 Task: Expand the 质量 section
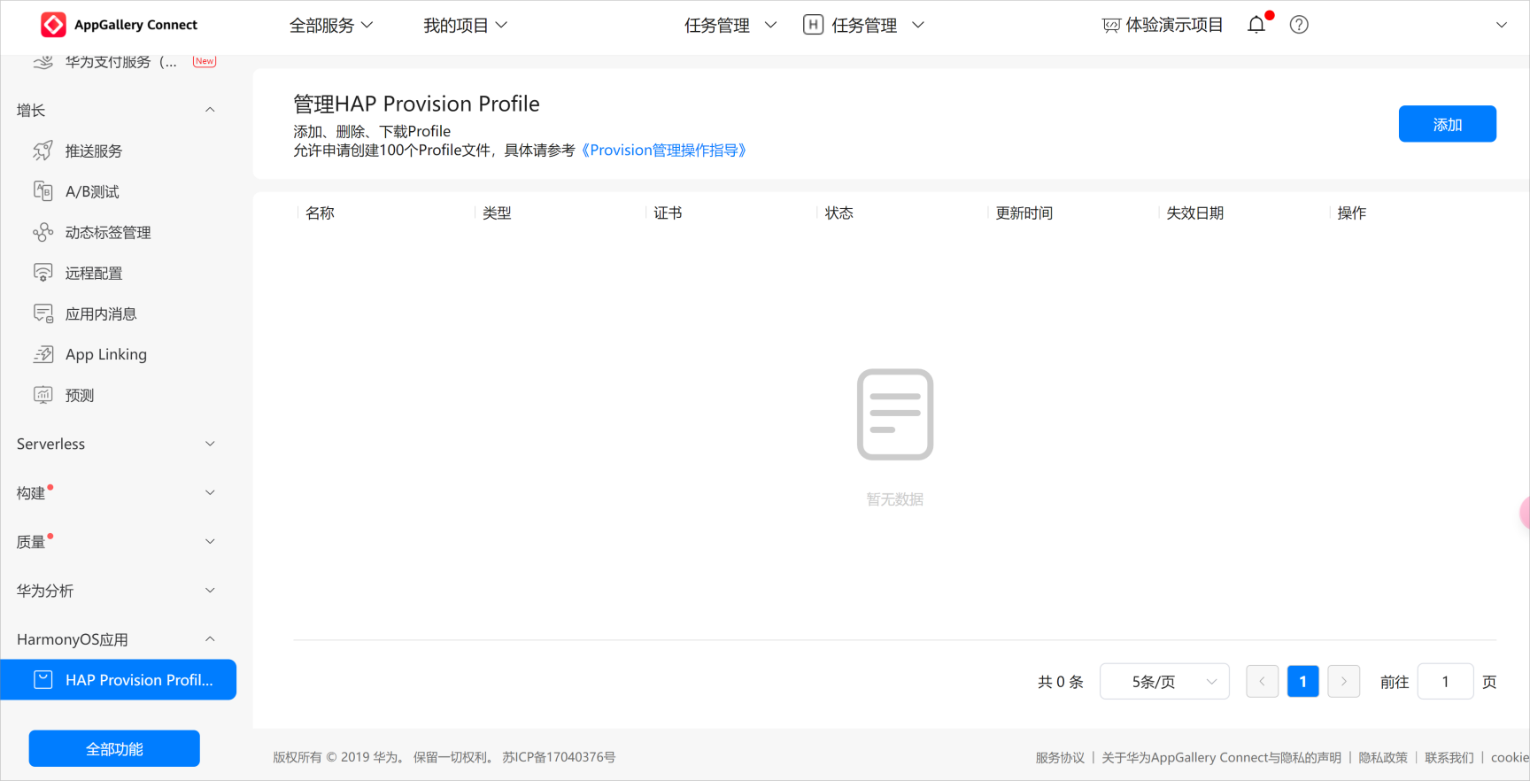point(210,541)
